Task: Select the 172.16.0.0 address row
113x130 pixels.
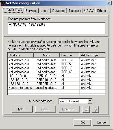Action: tap(56, 80)
